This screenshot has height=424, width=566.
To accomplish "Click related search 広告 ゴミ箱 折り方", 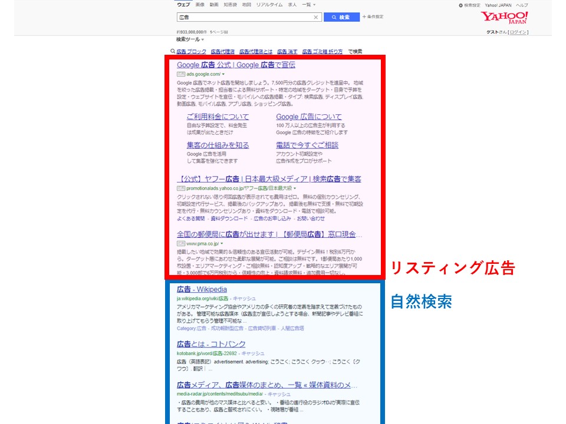I will [x=323, y=52].
